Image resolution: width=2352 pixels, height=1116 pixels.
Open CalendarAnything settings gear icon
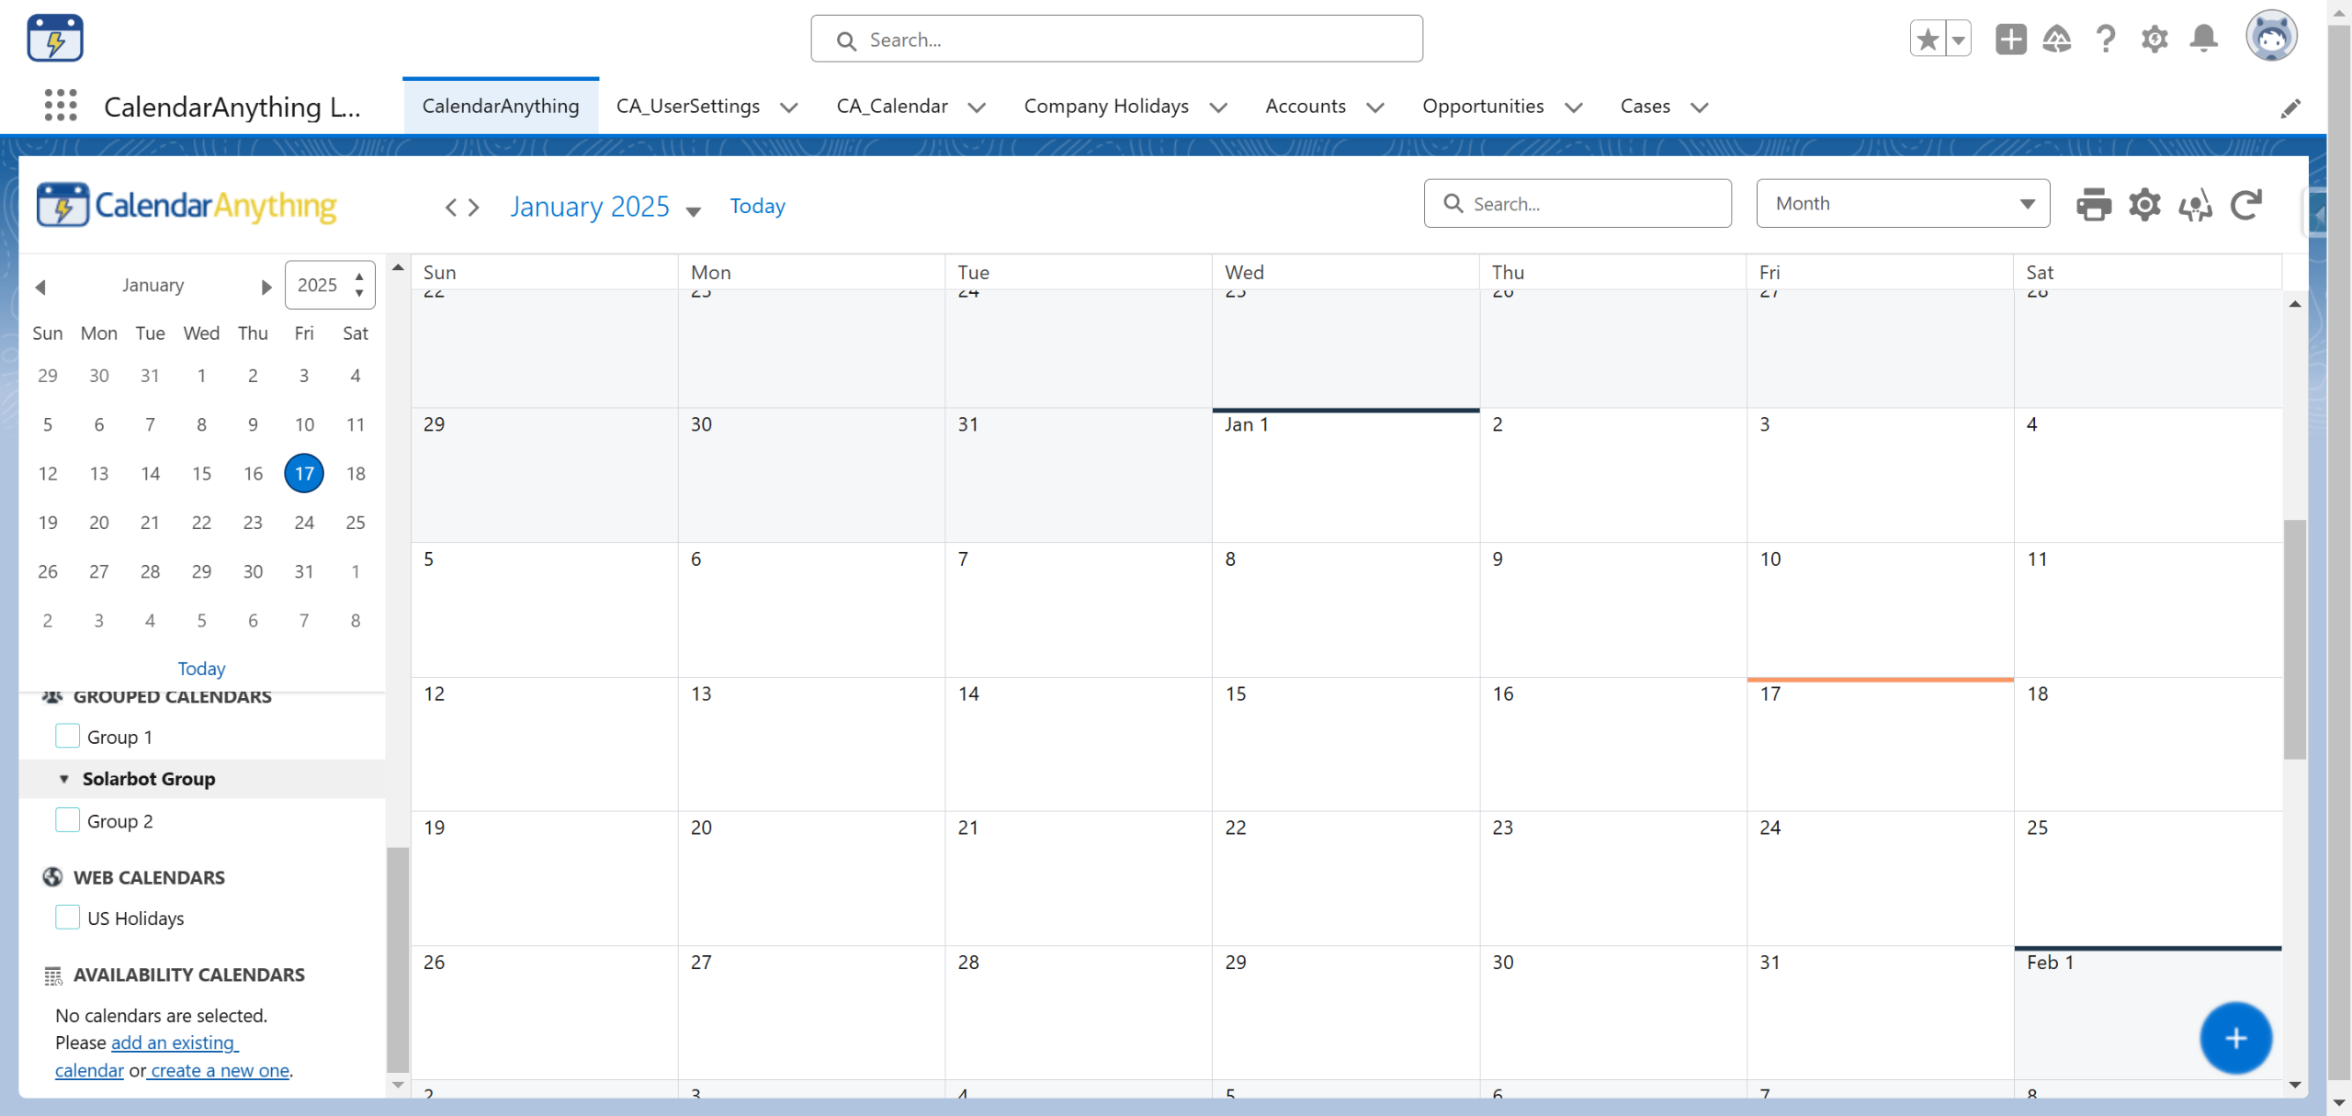click(x=2144, y=204)
